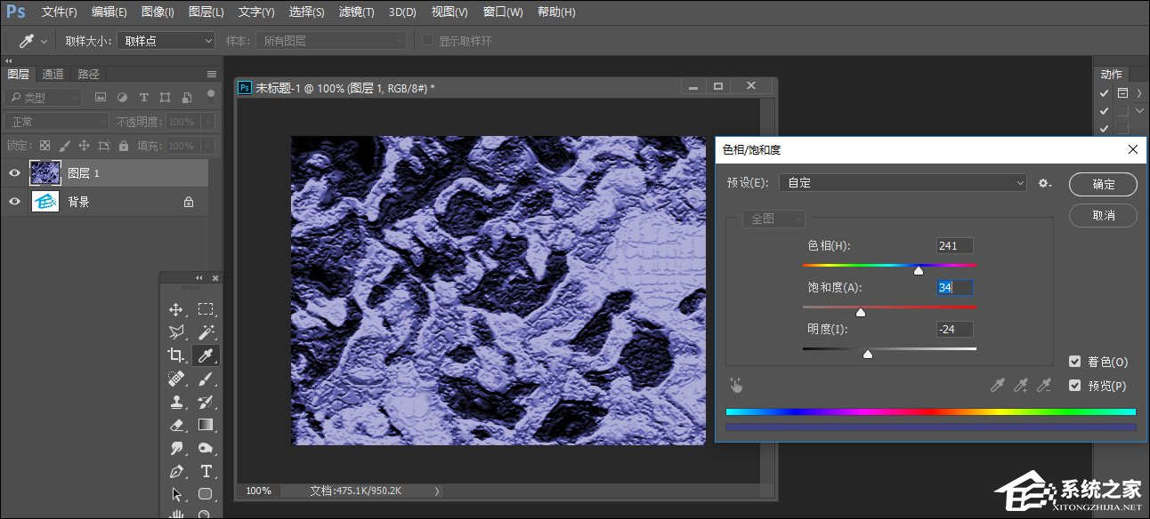Select the Eraser tool
Screen dimensions: 1150x519
[177, 425]
